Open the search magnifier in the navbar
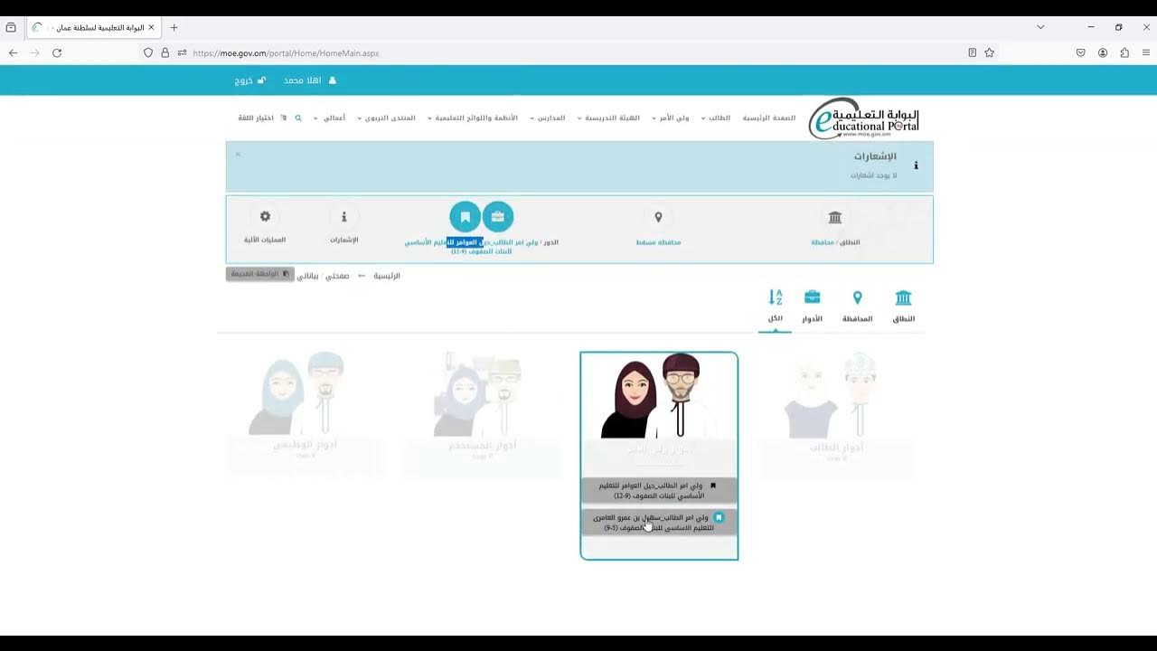This screenshot has height=651, width=1157. coord(298,118)
